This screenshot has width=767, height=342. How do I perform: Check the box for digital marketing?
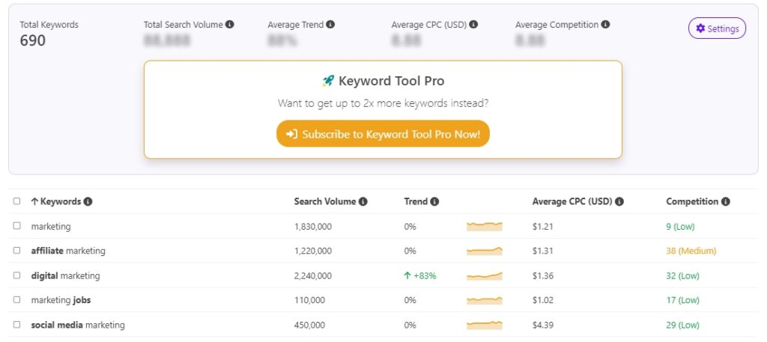click(17, 275)
